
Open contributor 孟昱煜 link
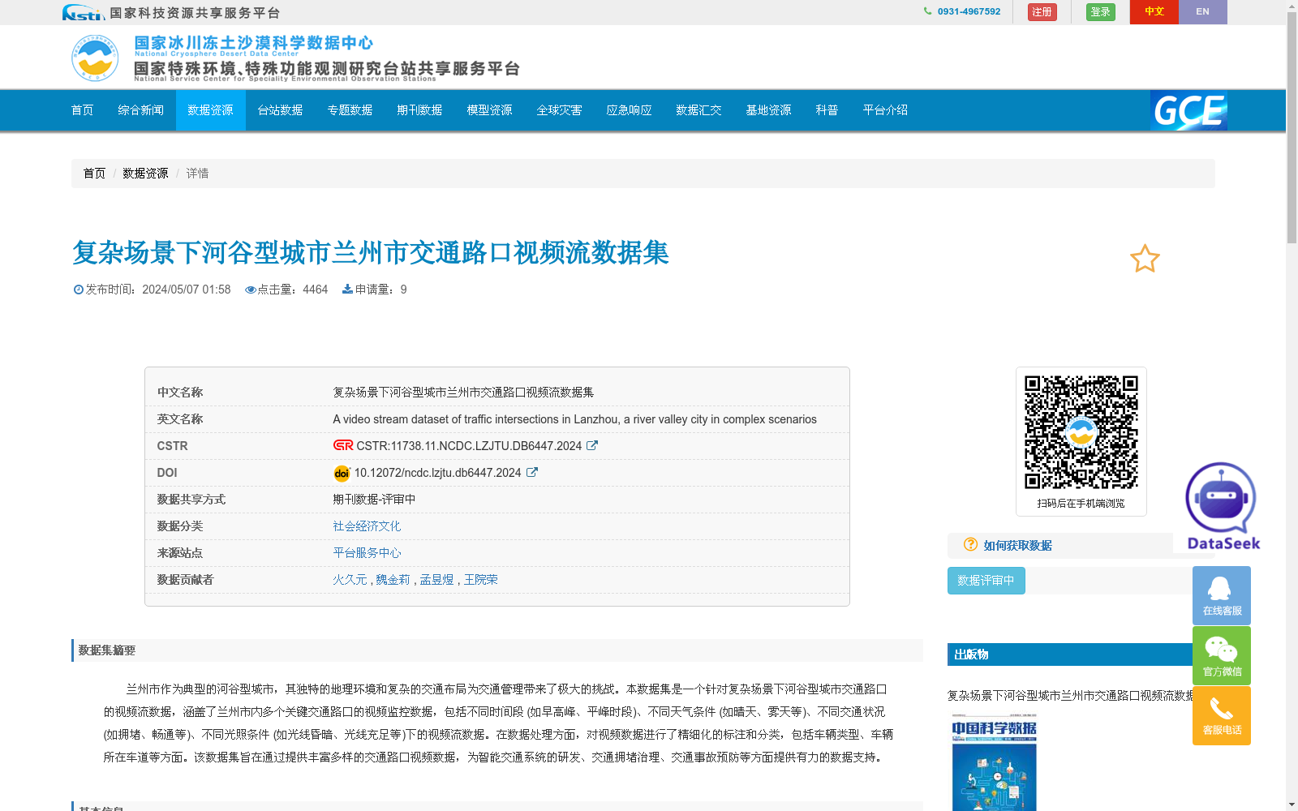[437, 580]
